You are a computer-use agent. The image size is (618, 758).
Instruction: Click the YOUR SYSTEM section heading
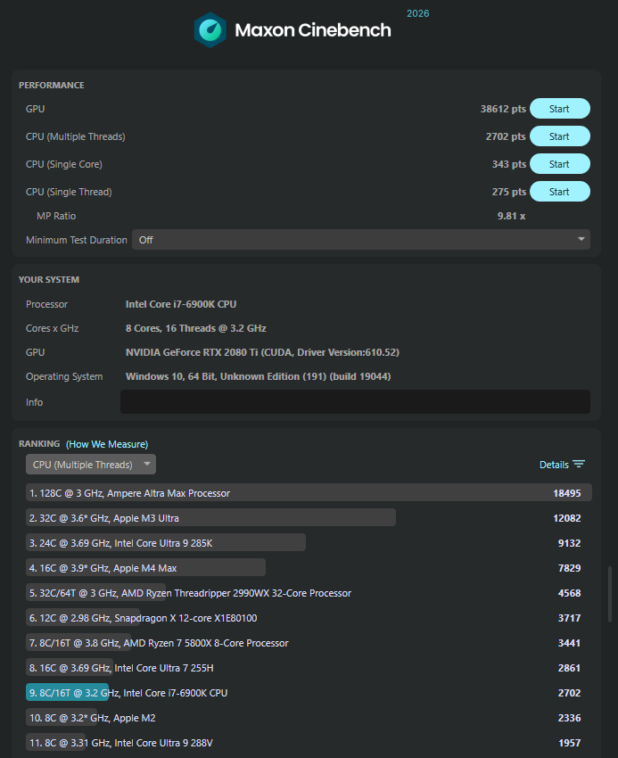[x=49, y=279]
